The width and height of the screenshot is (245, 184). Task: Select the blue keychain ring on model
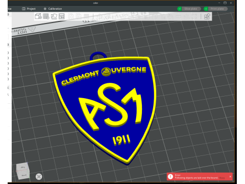(98, 55)
